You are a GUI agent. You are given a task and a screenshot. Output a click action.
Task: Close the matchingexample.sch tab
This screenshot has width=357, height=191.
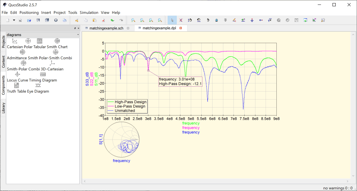coord(128,28)
